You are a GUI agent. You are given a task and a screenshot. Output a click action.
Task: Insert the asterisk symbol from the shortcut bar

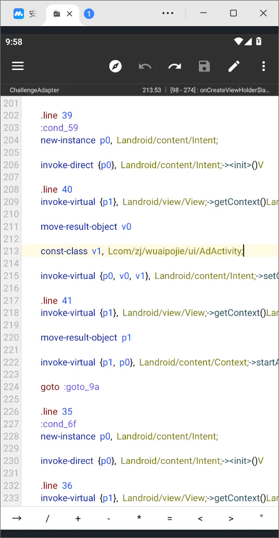point(139,518)
